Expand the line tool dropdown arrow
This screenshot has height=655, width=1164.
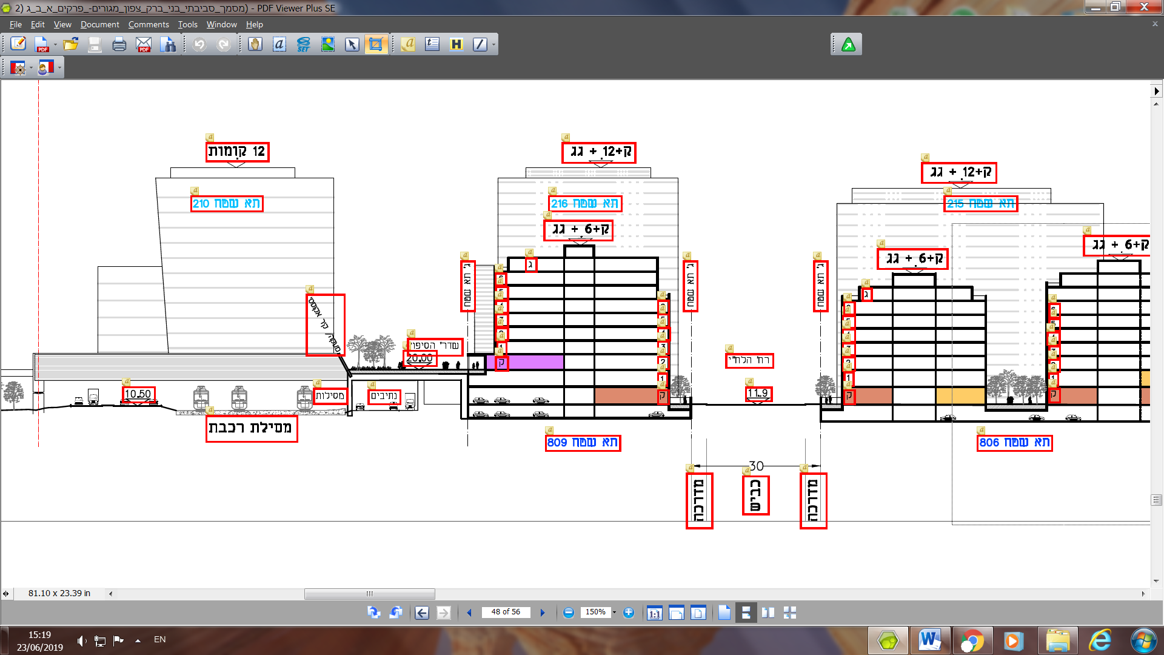494,44
